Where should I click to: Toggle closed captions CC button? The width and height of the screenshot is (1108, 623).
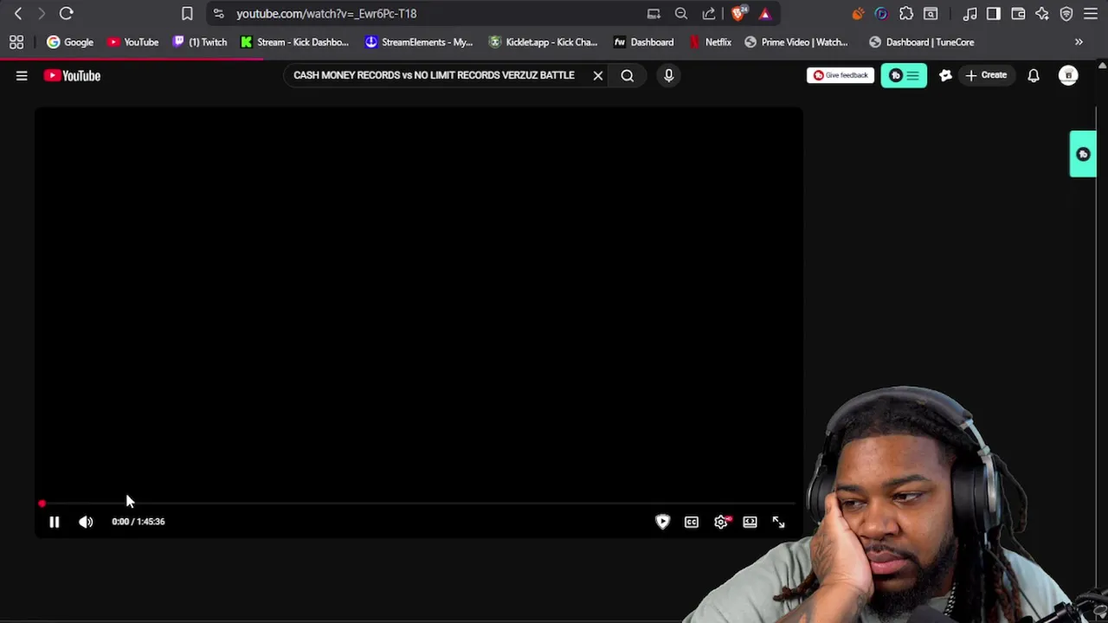[692, 522]
